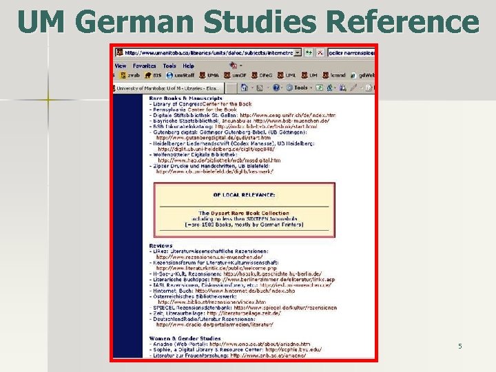Open the cesg.unifr.ch Stiftsbibliothek URL
This screenshot has height=372, width=496.
(288, 115)
